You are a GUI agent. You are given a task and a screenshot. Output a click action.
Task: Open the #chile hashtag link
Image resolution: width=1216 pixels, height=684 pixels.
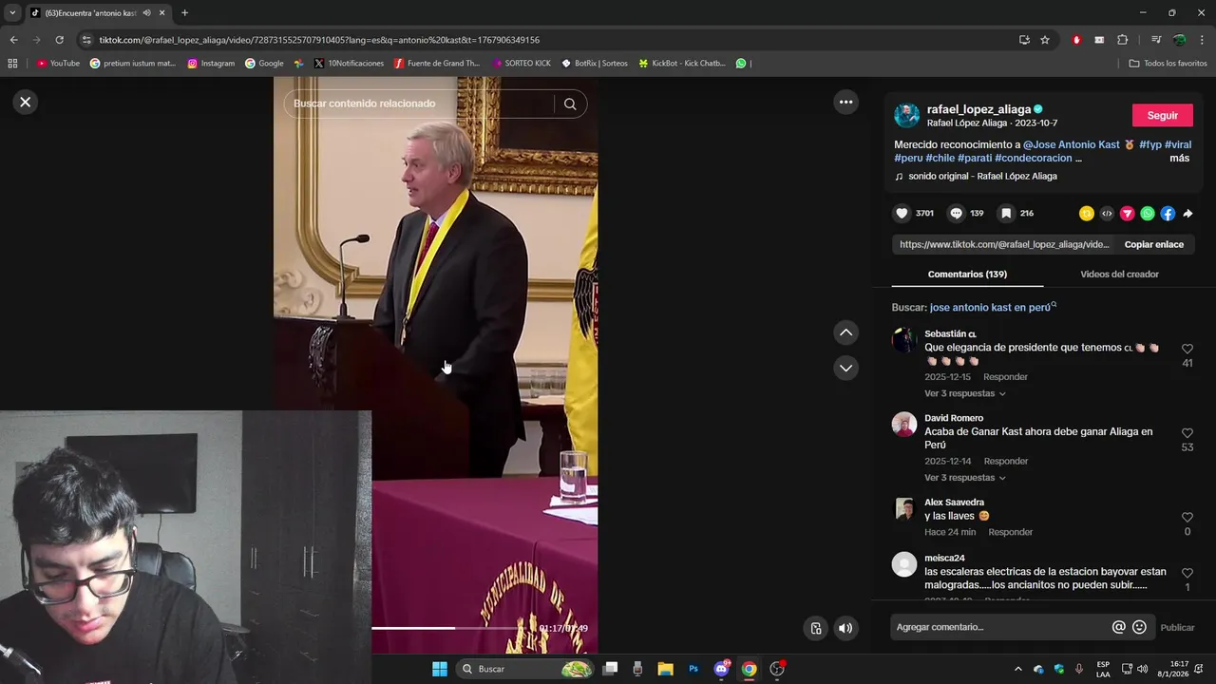[940, 159]
